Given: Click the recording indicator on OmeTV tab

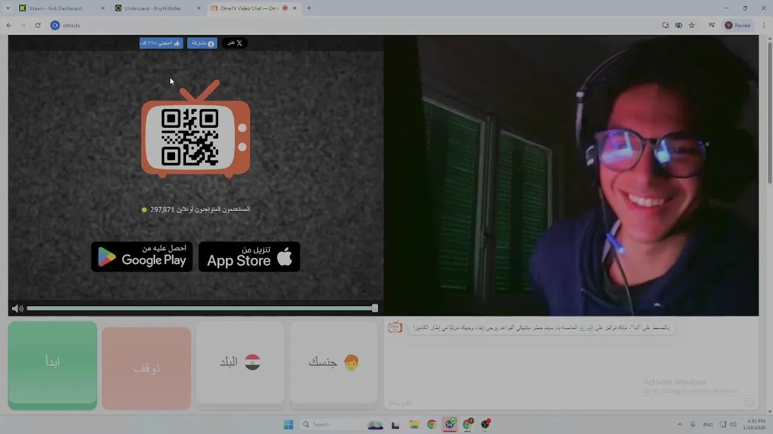Looking at the screenshot, I should click(x=285, y=8).
